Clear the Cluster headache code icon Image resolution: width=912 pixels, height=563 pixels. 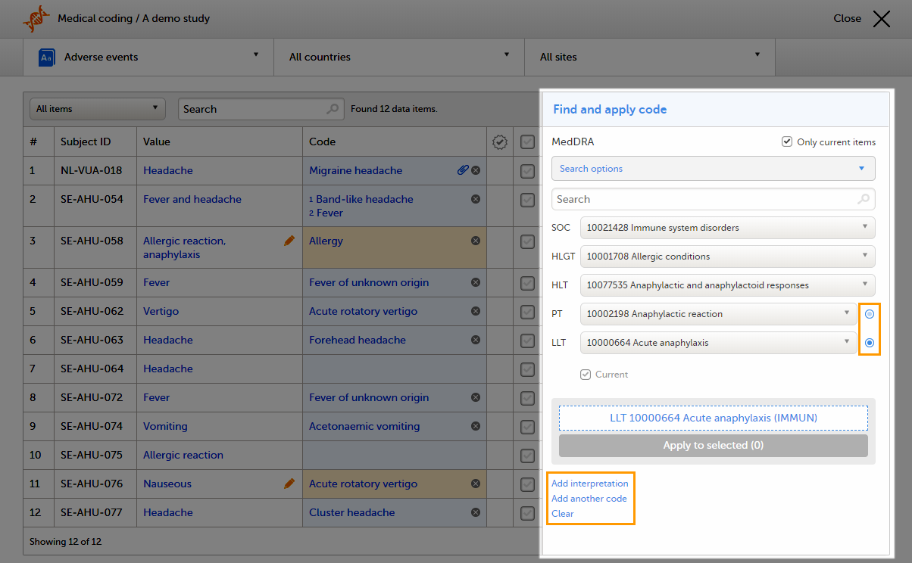(x=476, y=512)
